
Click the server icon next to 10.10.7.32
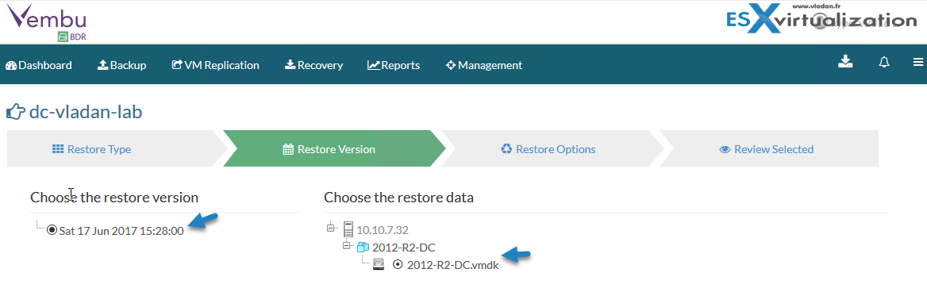(x=348, y=229)
